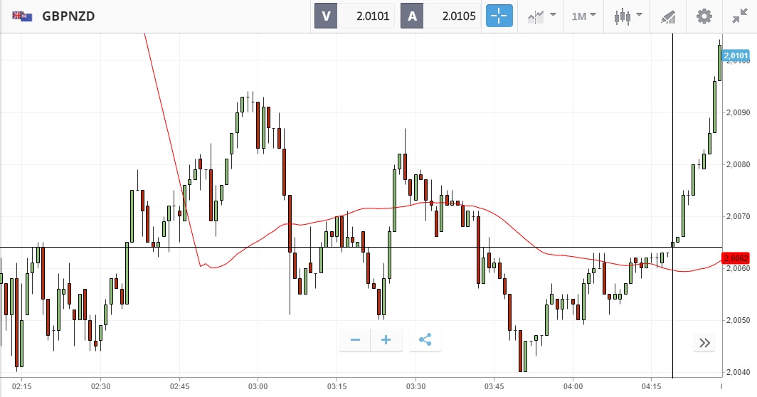Toggle the crosshair cursor button
The height and width of the screenshot is (397, 757).
499,16
